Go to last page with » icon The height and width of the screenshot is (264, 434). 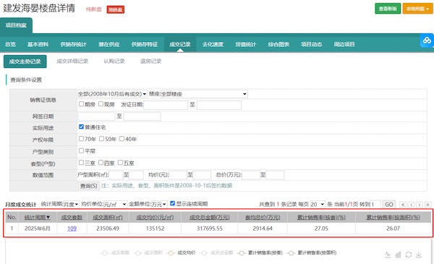pyautogui.click(x=428, y=205)
